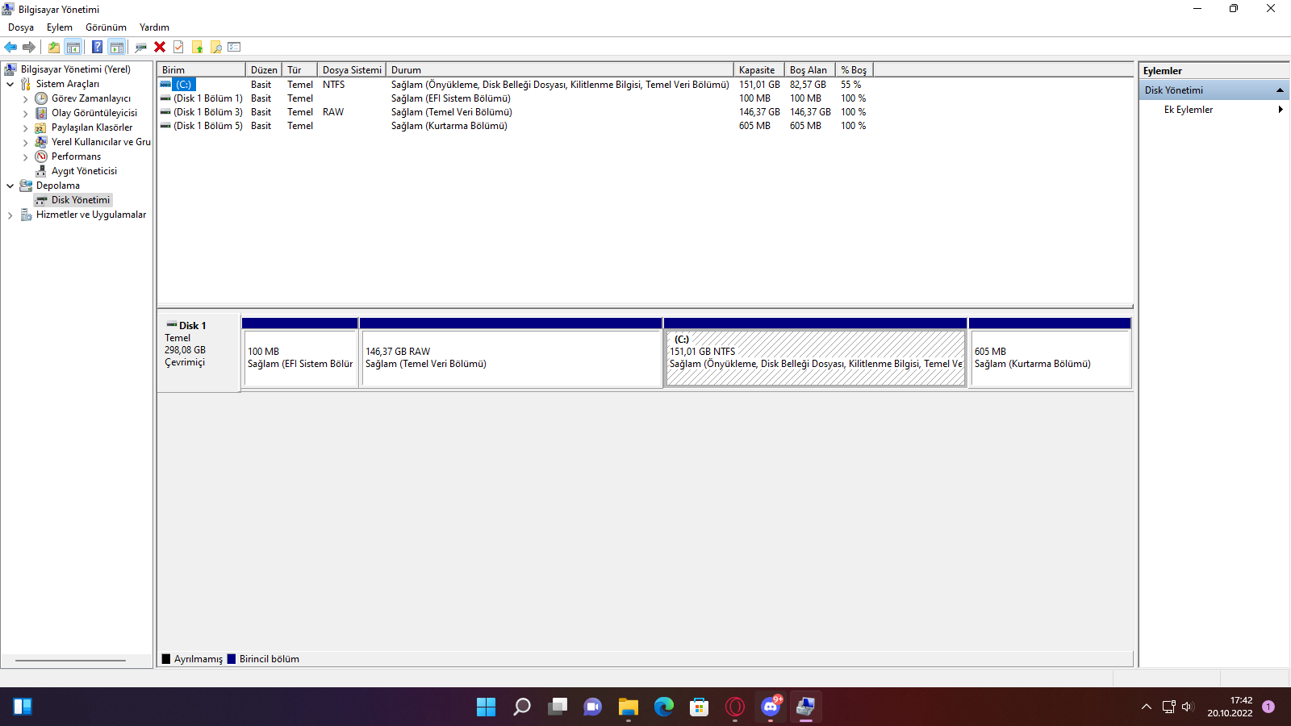Open Help via blue question mark icon

[x=97, y=48]
